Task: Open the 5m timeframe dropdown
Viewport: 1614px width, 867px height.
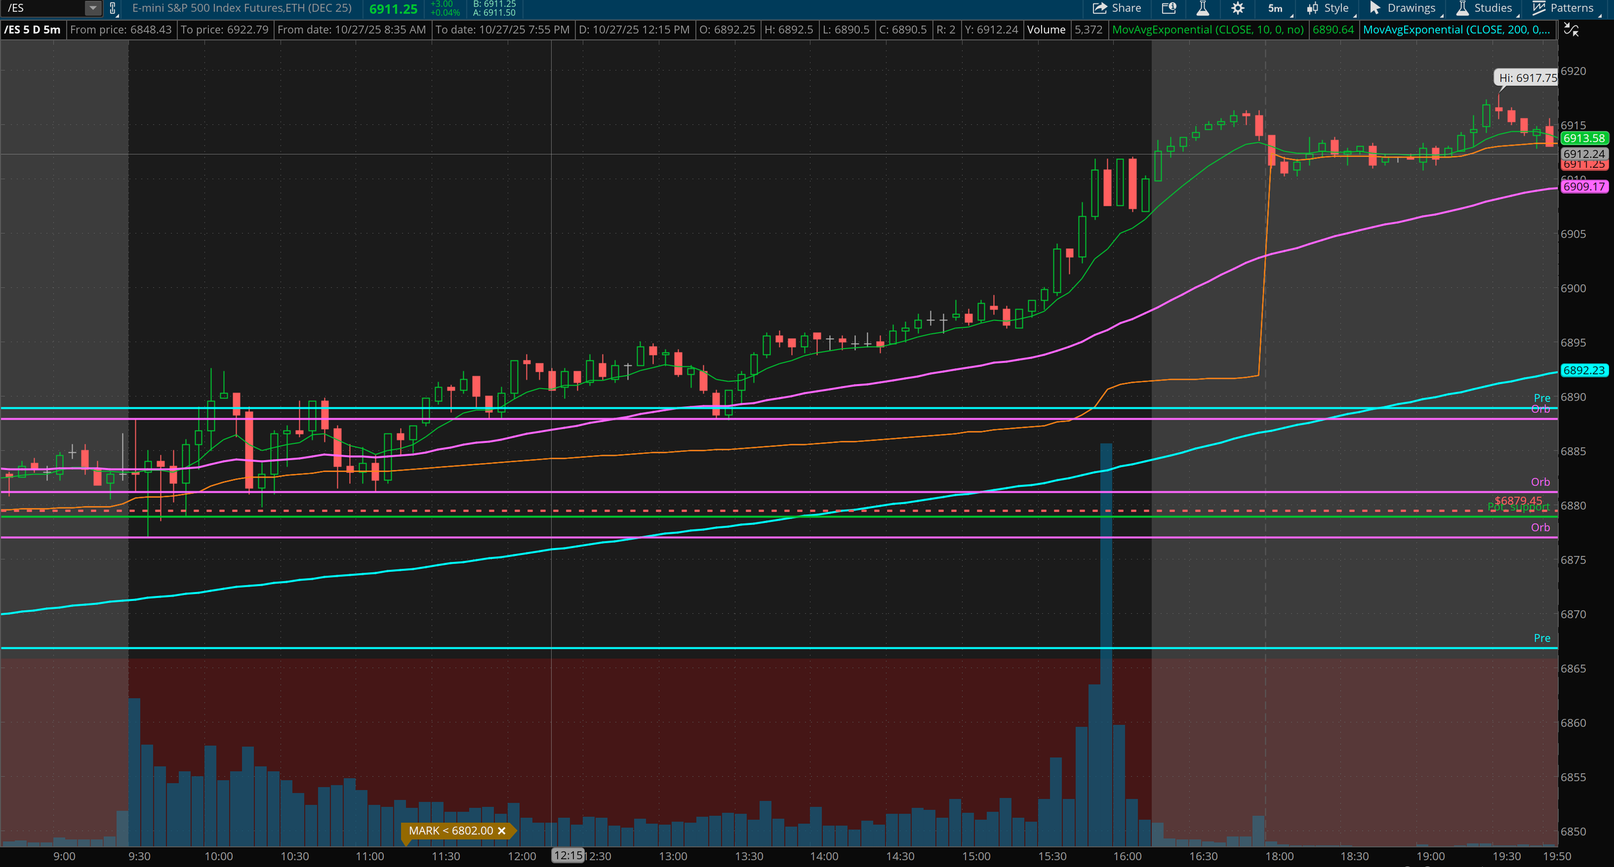Action: click(1275, 8)
